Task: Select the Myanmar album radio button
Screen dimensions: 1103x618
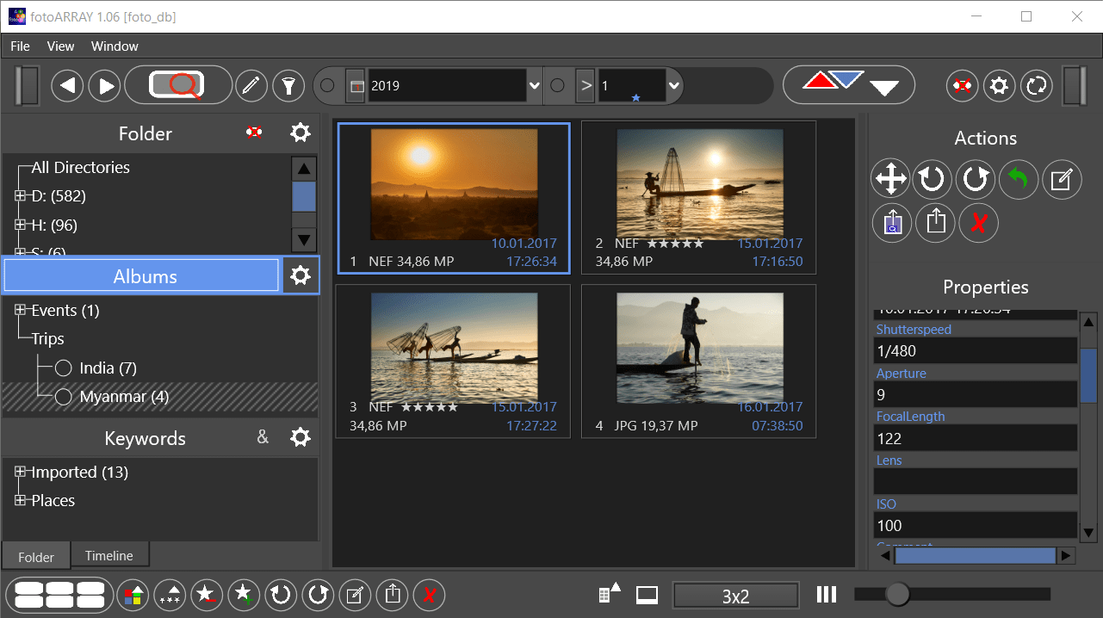Action: coord(63,397)
